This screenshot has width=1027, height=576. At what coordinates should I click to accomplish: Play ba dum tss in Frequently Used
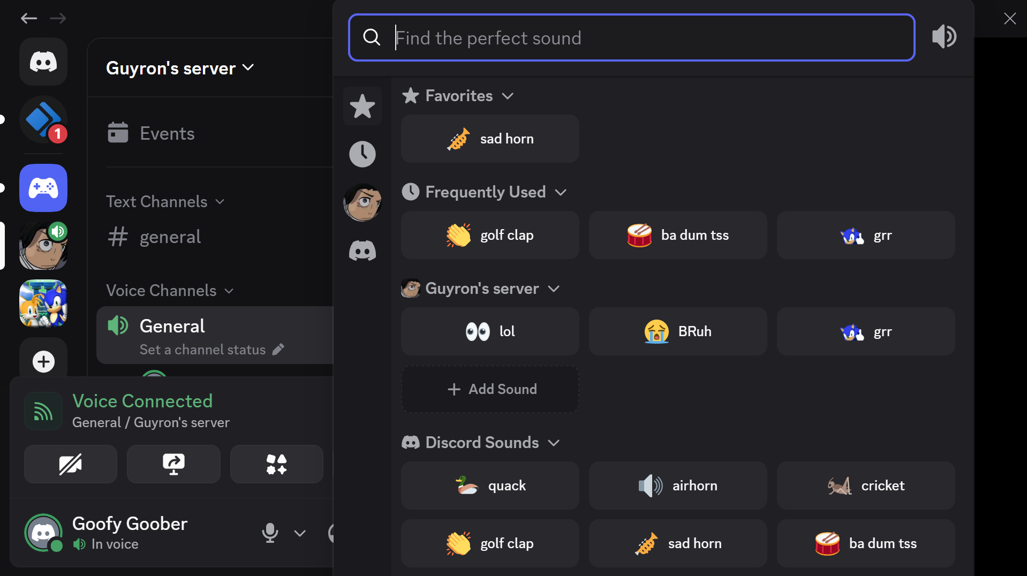678,235
